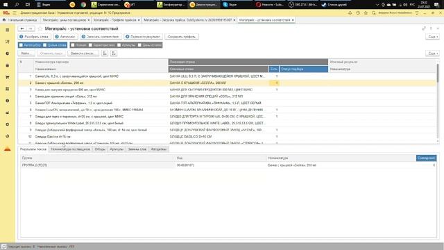Screen dimensions: 444x250
Task: Click the Статус подбора column header
Action: click(x=304, y=69)
